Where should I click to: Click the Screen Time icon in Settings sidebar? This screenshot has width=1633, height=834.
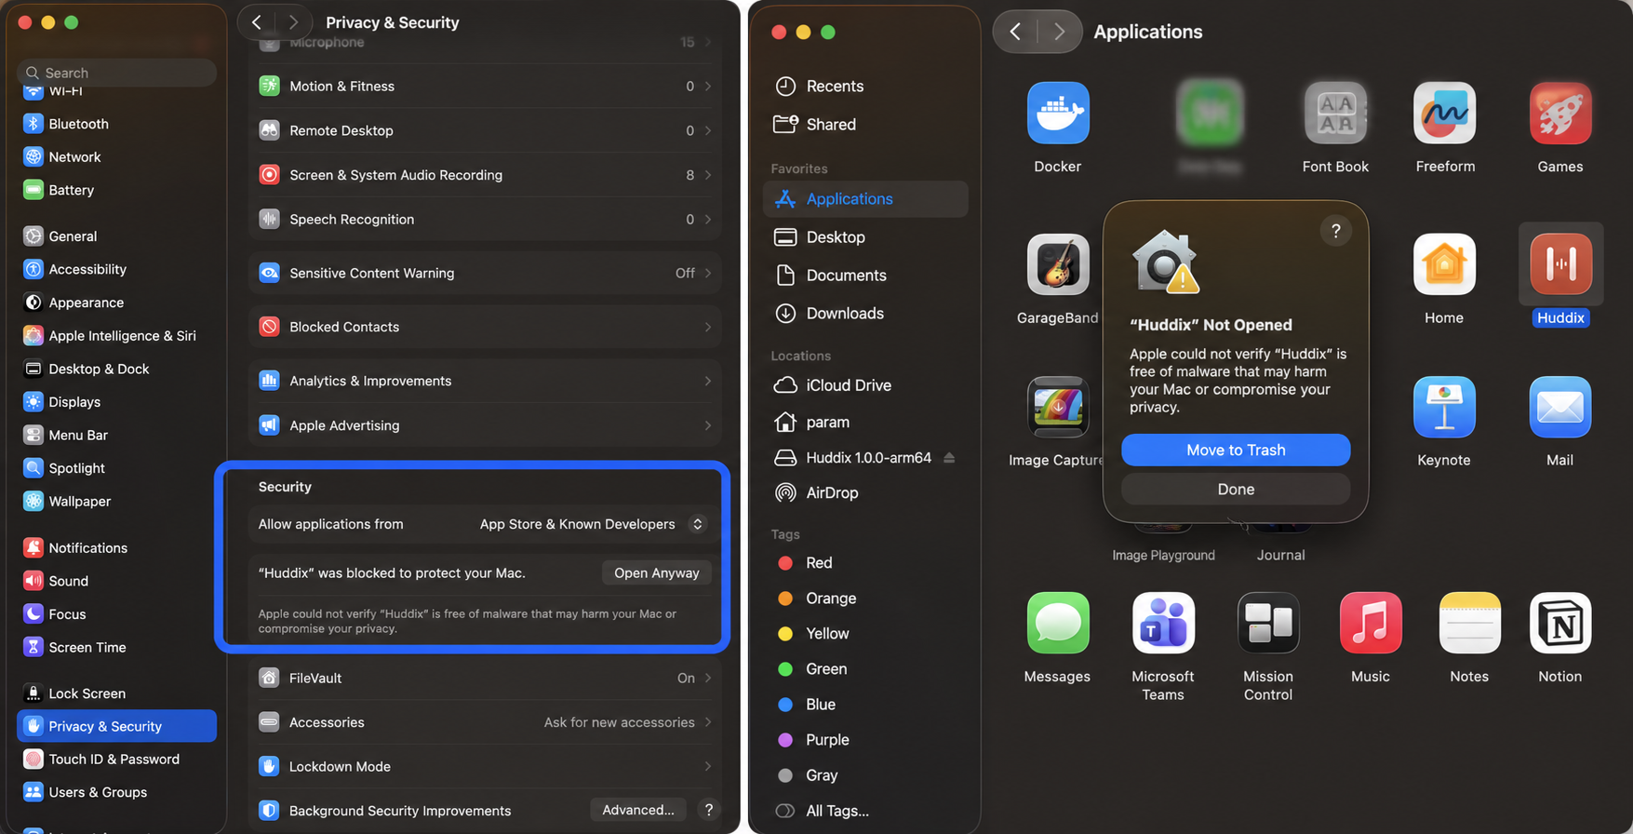[33, 647]
